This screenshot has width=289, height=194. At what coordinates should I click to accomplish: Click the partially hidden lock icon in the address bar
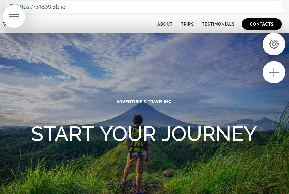click(11, 6)
